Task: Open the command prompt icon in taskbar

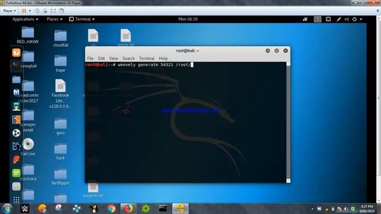Action: click(x=163, y=209)
